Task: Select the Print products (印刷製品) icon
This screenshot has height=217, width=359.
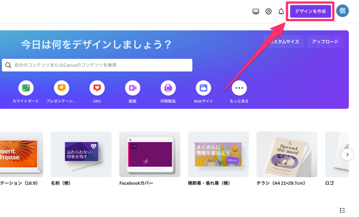Action: pyautogui.click(x=168, y=88)
